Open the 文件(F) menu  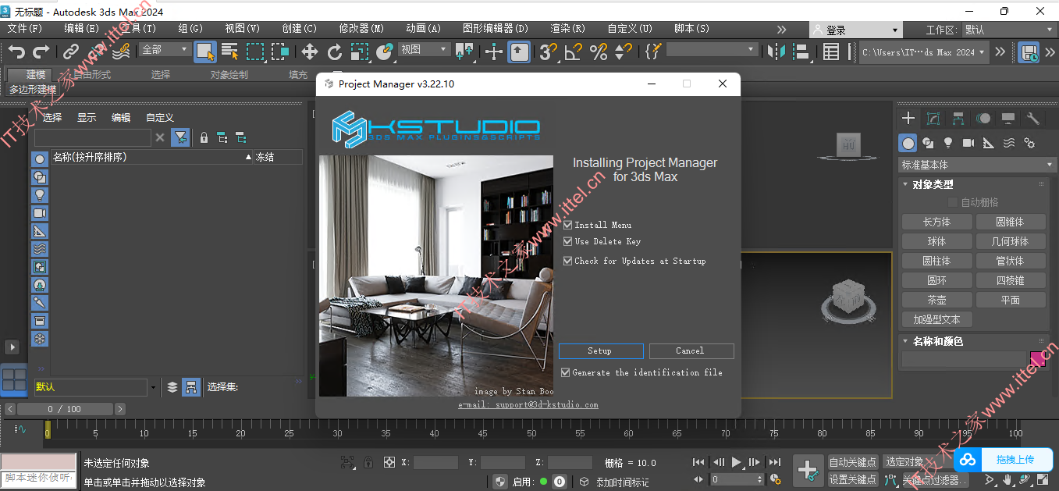tap(25, 29)
